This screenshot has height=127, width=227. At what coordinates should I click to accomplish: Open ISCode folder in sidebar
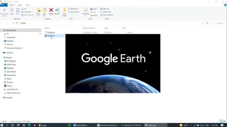pos(10,44)
